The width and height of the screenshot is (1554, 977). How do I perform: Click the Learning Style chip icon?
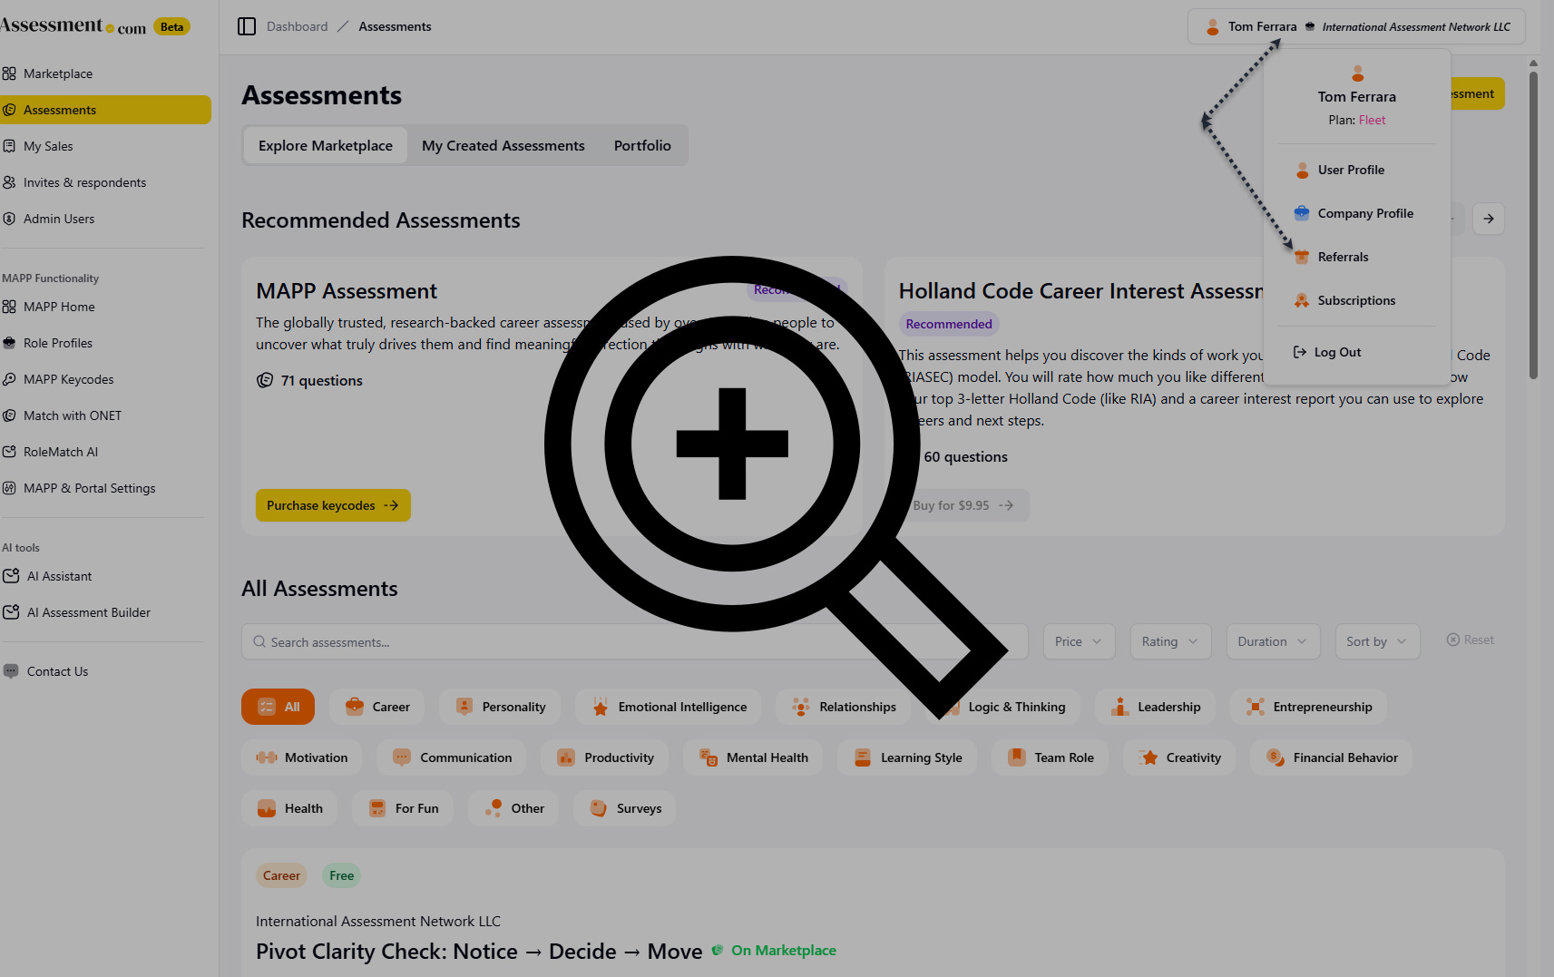[x=863, y=757]
